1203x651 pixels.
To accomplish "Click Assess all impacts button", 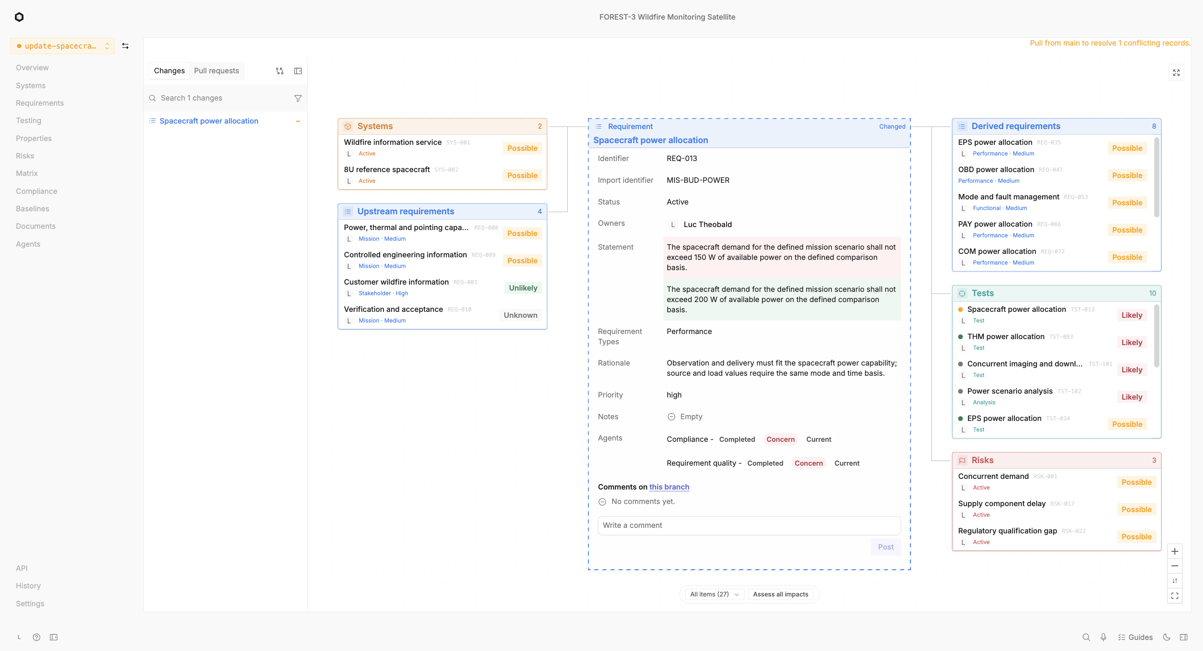I will point(780,594).
